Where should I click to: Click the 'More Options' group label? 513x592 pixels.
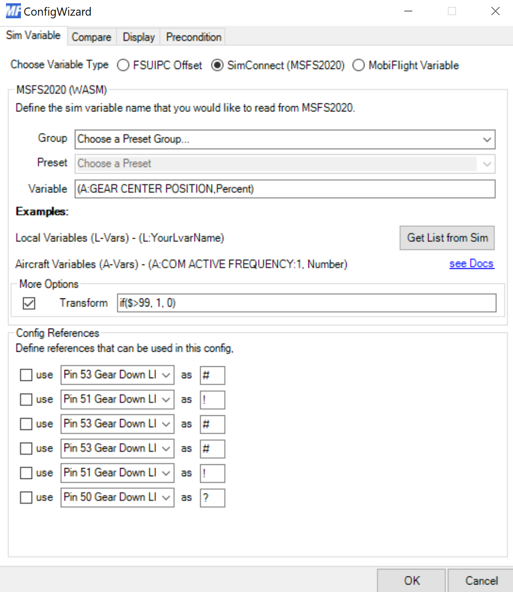click(48, 284)
